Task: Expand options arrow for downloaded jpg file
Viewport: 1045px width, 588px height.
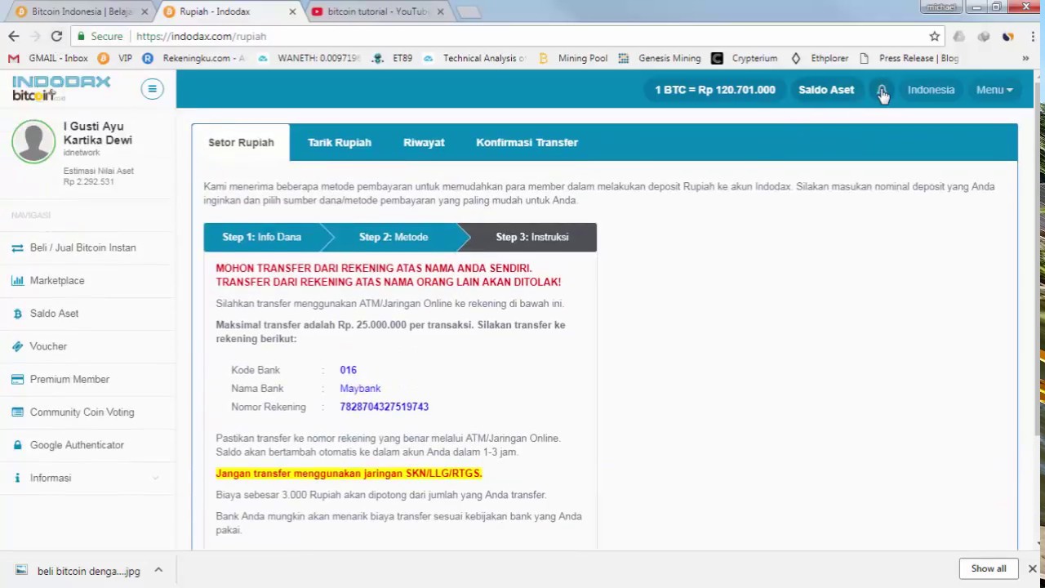Action: [x=158, y=571]
